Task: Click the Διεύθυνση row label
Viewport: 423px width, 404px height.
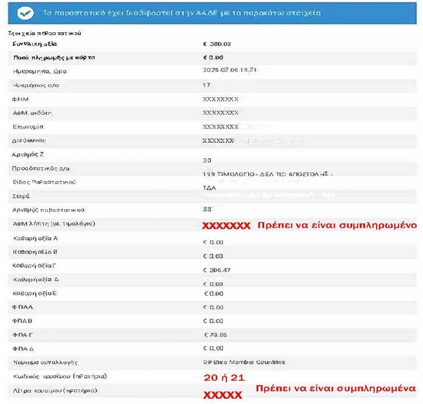Action: coord(30,141)
